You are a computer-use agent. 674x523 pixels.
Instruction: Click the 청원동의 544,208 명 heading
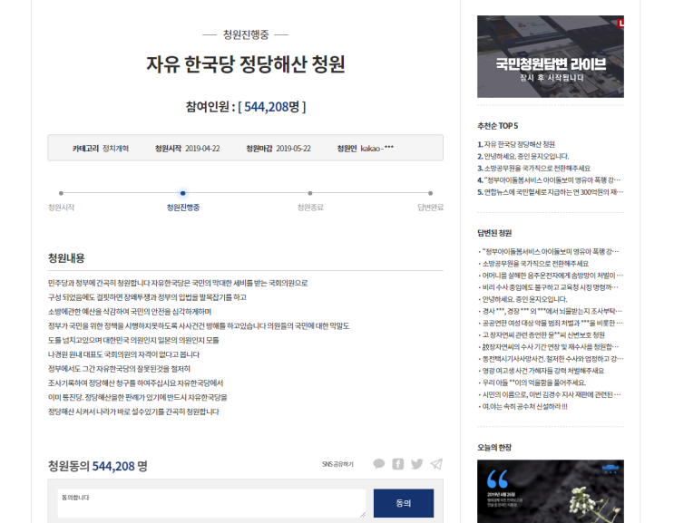tap(98, 466)
